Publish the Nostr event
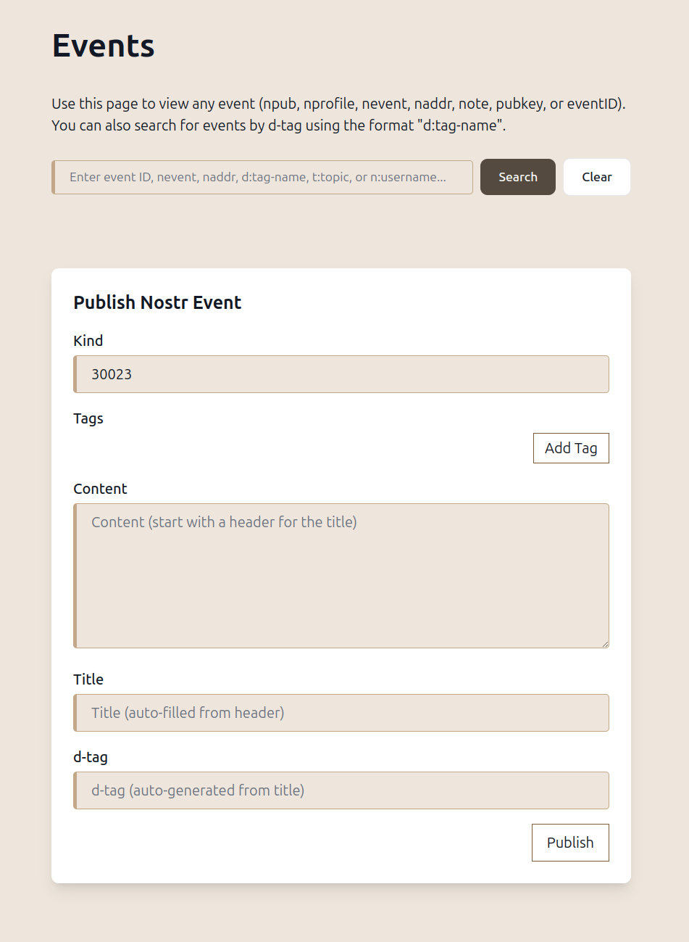The image size is (689, 942). coord(570,843)
